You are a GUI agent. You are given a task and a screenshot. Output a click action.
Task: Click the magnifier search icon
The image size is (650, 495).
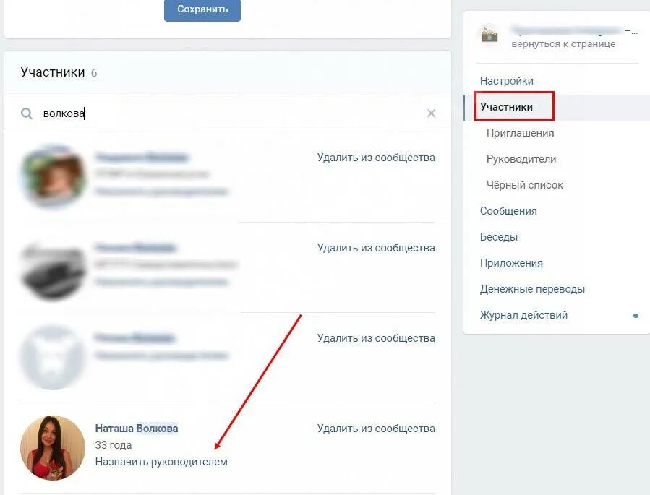[x=27, y=113]
